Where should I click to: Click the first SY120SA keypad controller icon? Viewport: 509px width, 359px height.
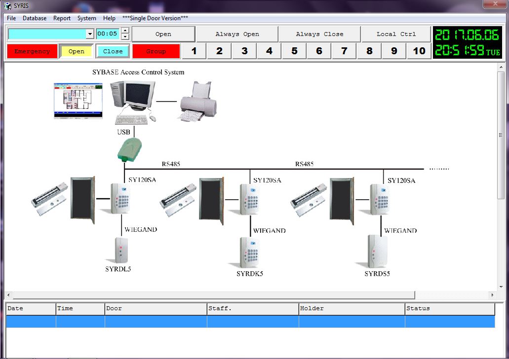click(120, 198)
